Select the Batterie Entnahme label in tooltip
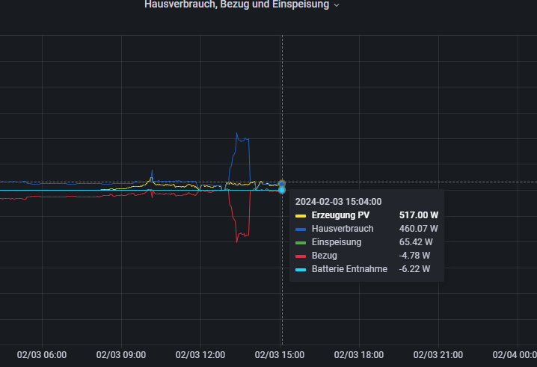This screenshot has height=367, width=537. coord(349,269)
